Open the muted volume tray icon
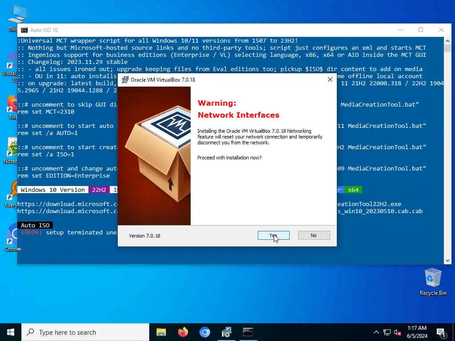This screenshot has height=341, width=455. tap(397, 332)
